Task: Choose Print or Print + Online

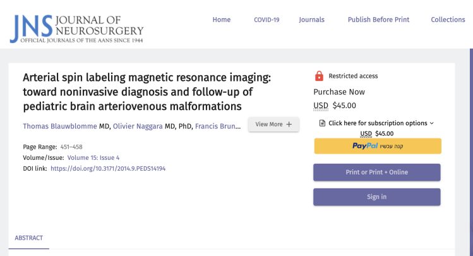Action: tap(377, 172)
